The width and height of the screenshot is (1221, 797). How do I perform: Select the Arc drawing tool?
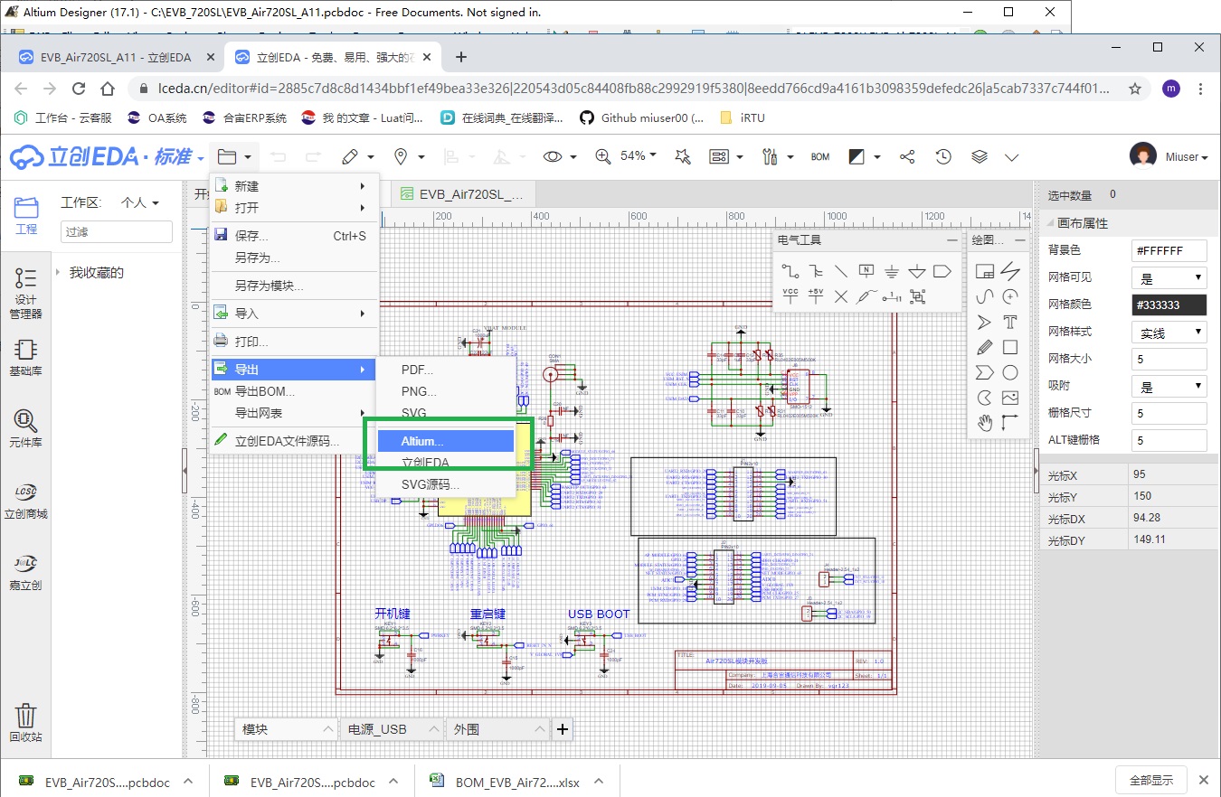tap(1010, 296)
